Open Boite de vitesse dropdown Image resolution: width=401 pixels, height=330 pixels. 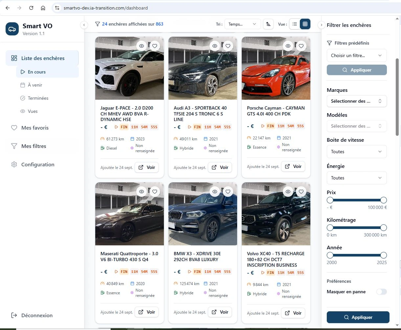(357, 152)
